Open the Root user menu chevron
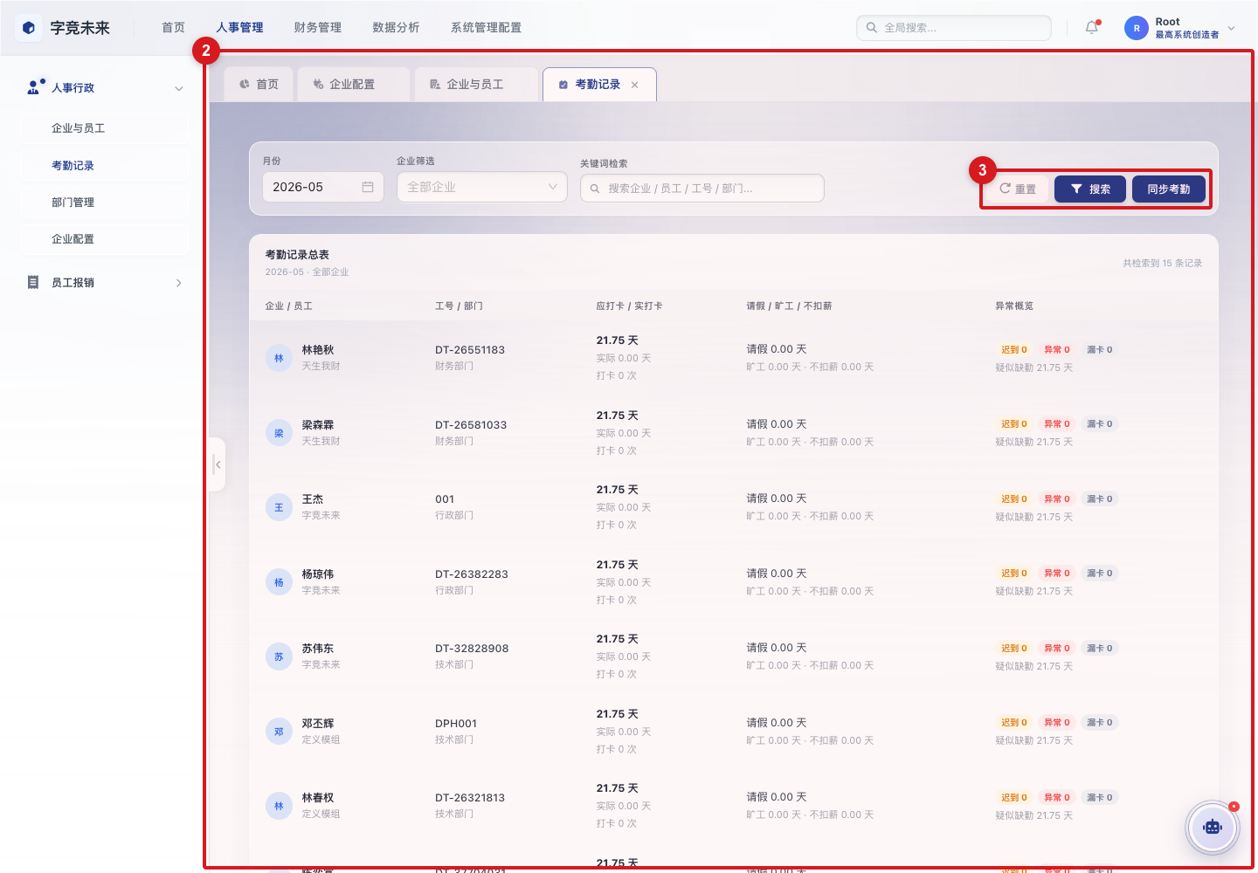 pos(1232,28)
